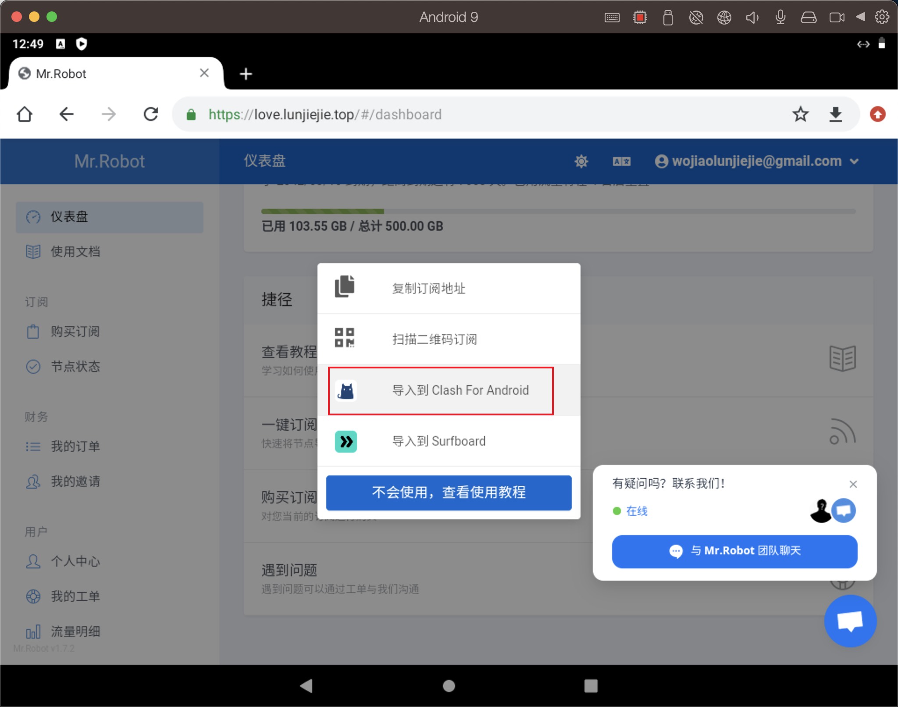
Task: Close the contact us chat popup
Action: (x=853, y=484)
